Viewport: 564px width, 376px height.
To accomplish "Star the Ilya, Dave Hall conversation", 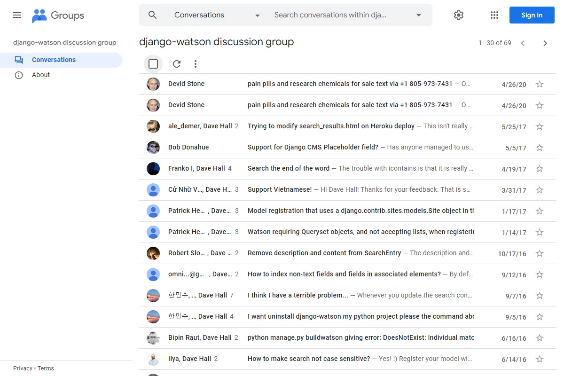I will [540, 359].
